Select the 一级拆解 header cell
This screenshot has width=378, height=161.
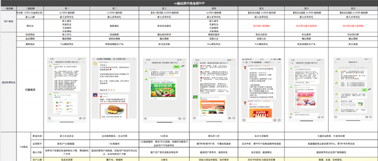click(8, 8)
